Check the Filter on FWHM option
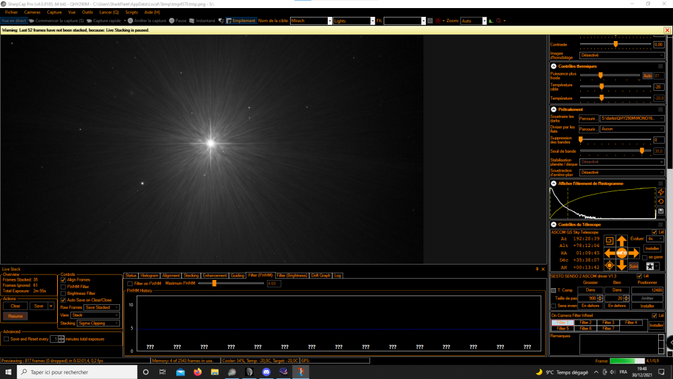Image resolution: width=673 pixels, height=379 pixels. point(130,283)
